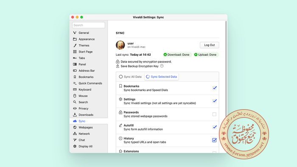Screen dimensions: 297x167
Task: Click the Passwords lock icon in sync list
Action: [120, 112]
